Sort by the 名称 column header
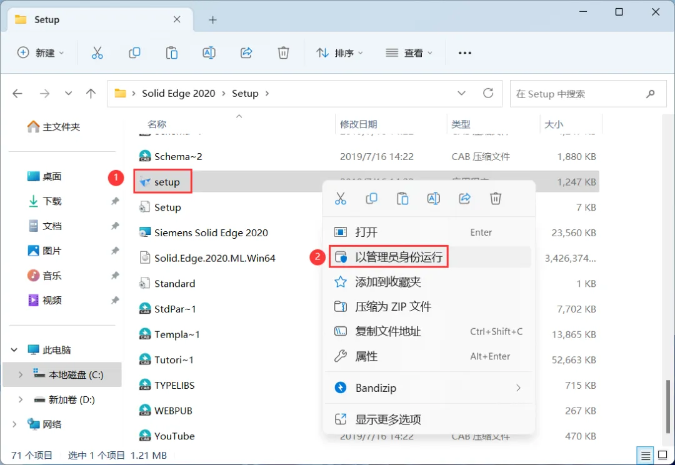Image resolution: width=675 pixels, height=465 pixels. 157,124
